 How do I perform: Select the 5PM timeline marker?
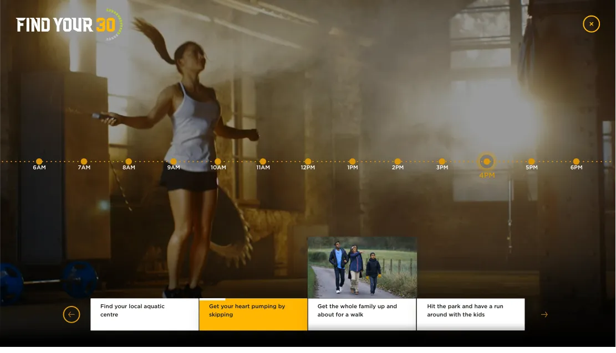click(x=532, y=162)
